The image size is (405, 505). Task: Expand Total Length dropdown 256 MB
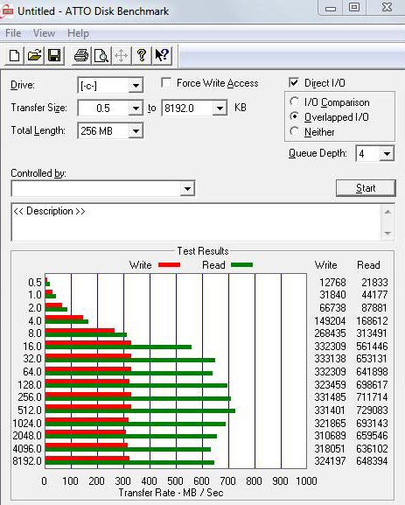[x=136, y=131]
